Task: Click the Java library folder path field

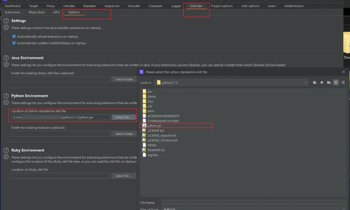Action: [61, 79]
